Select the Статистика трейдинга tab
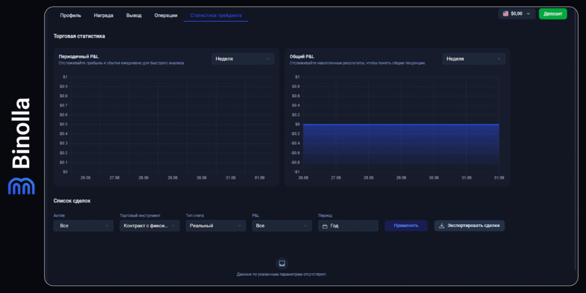The height and width of the screenshot is (293, 586). [x=216, y=15]
